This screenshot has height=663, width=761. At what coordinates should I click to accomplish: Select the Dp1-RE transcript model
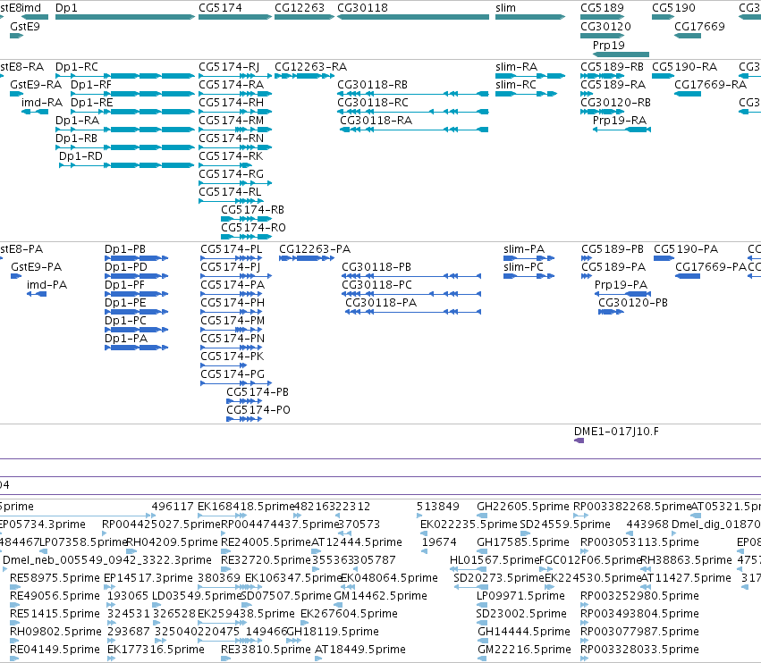[132, 112]
